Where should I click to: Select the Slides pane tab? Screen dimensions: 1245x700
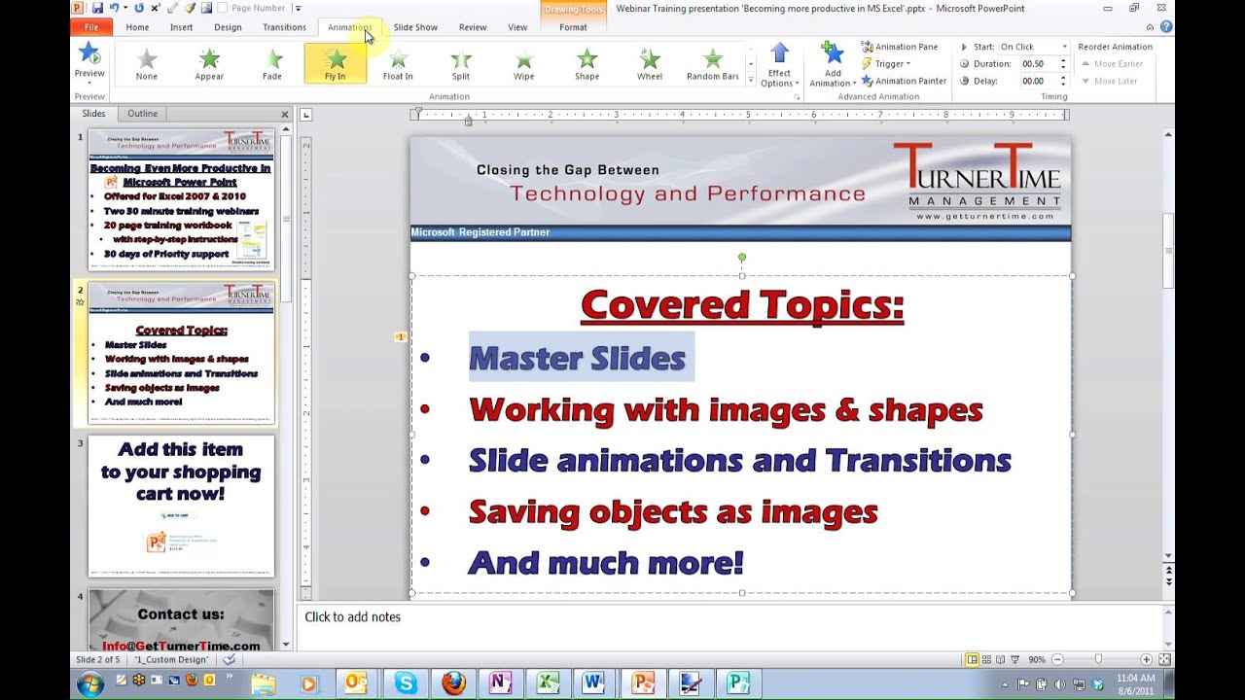pos(94,114)
